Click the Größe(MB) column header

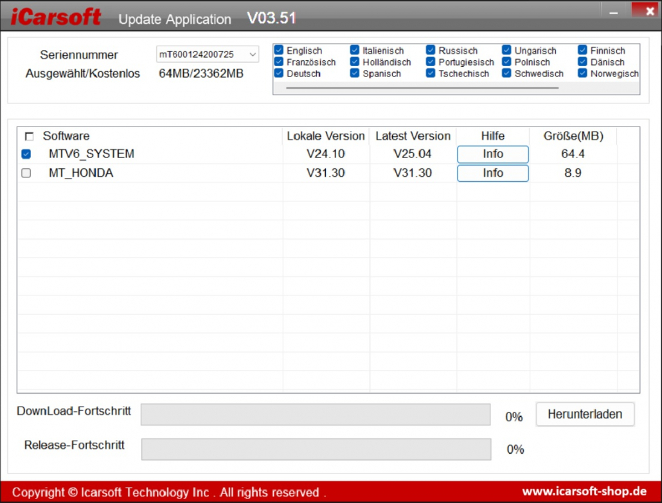point(573,136)
